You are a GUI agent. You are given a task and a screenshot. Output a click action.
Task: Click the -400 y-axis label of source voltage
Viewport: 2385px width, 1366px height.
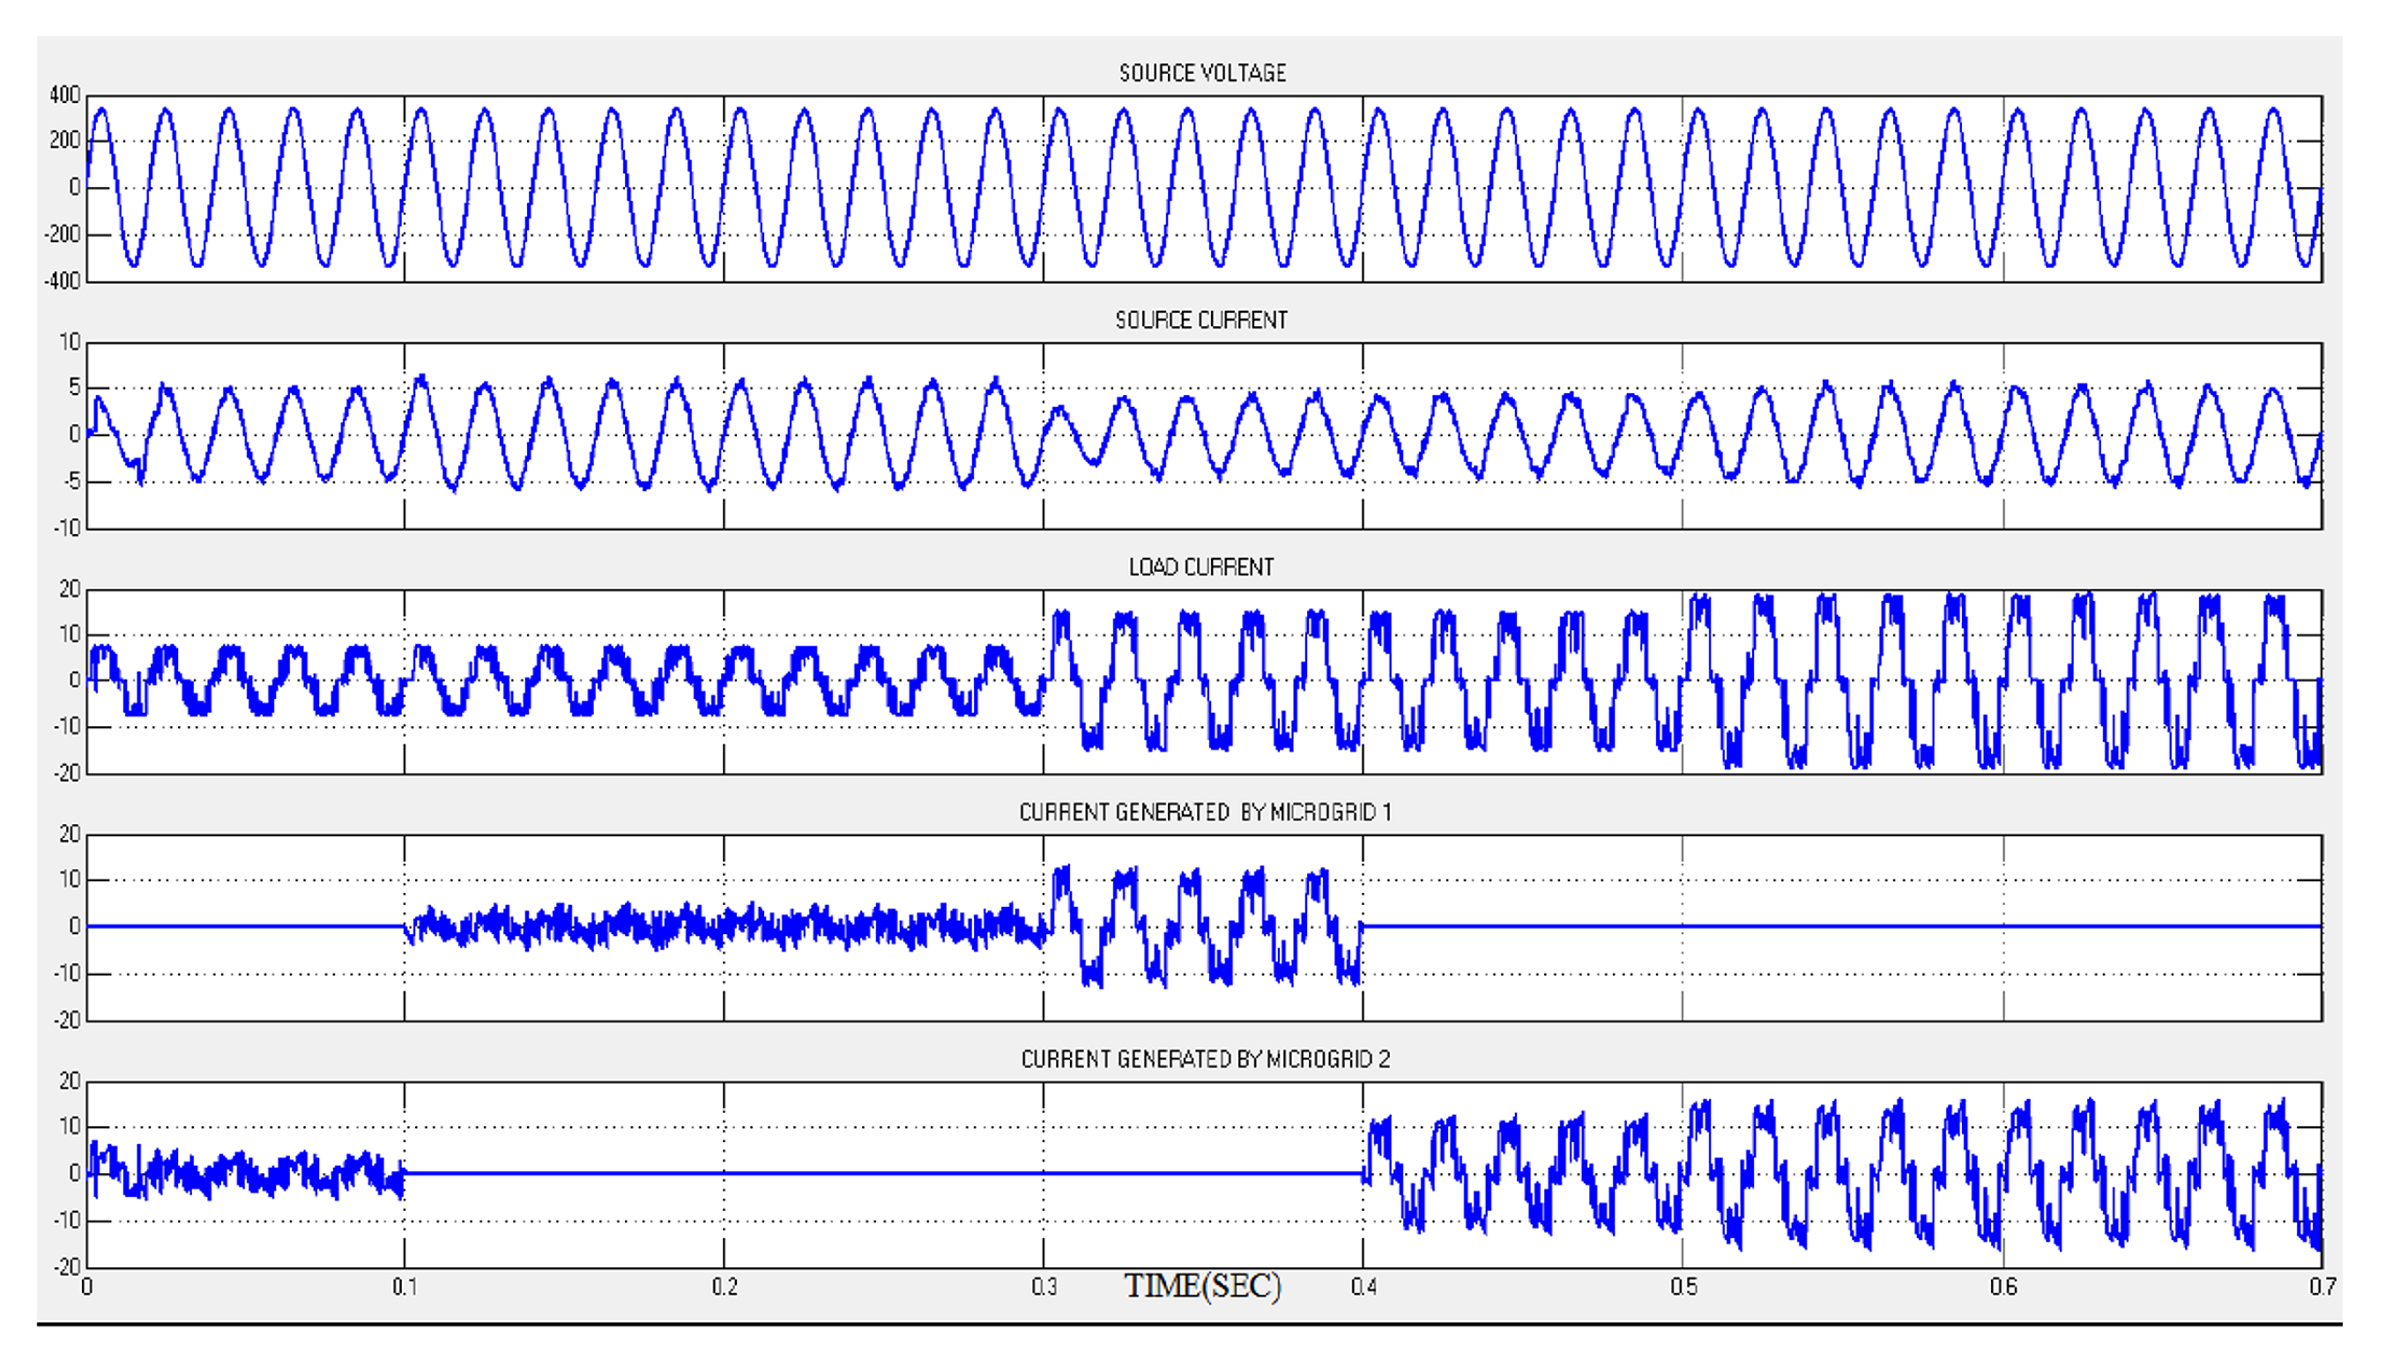coord(62,281)
